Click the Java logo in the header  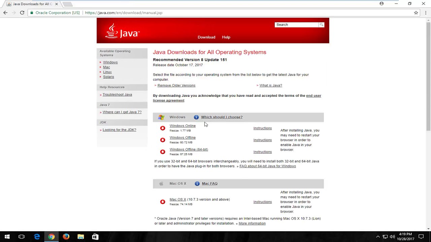(x=122, y=31)
